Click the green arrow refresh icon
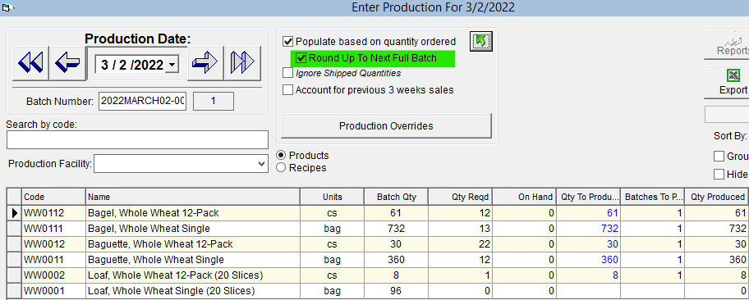The width and height of the screenshot is (749, 300). [x=480, y=42]
